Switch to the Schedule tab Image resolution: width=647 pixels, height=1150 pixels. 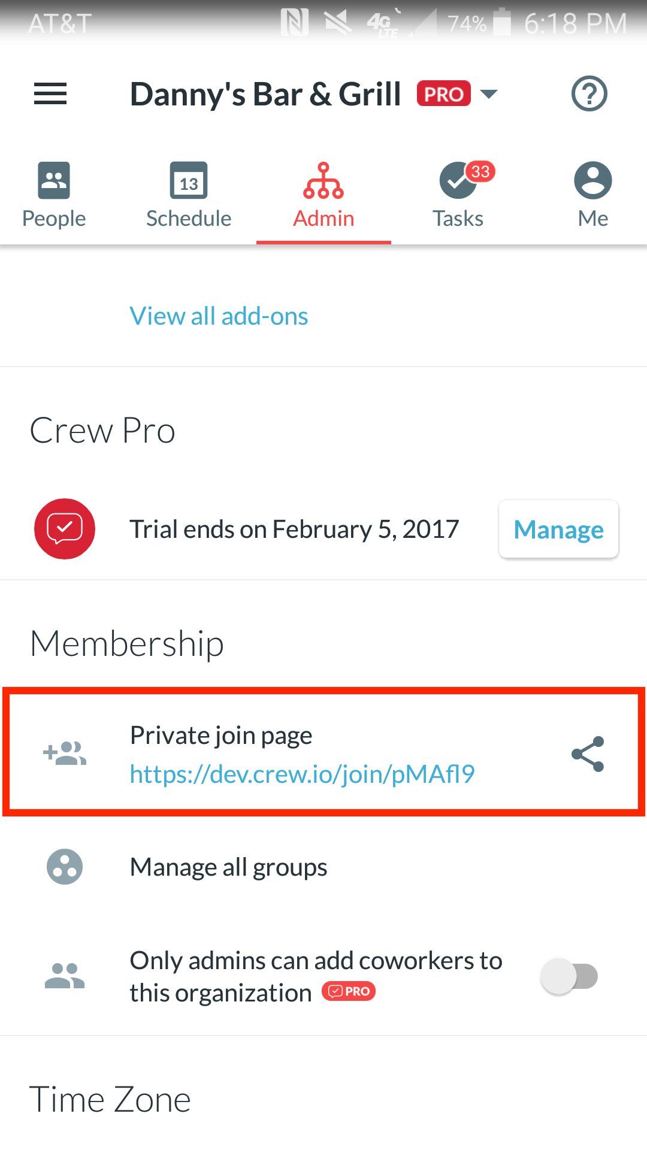tap(189, 196)
